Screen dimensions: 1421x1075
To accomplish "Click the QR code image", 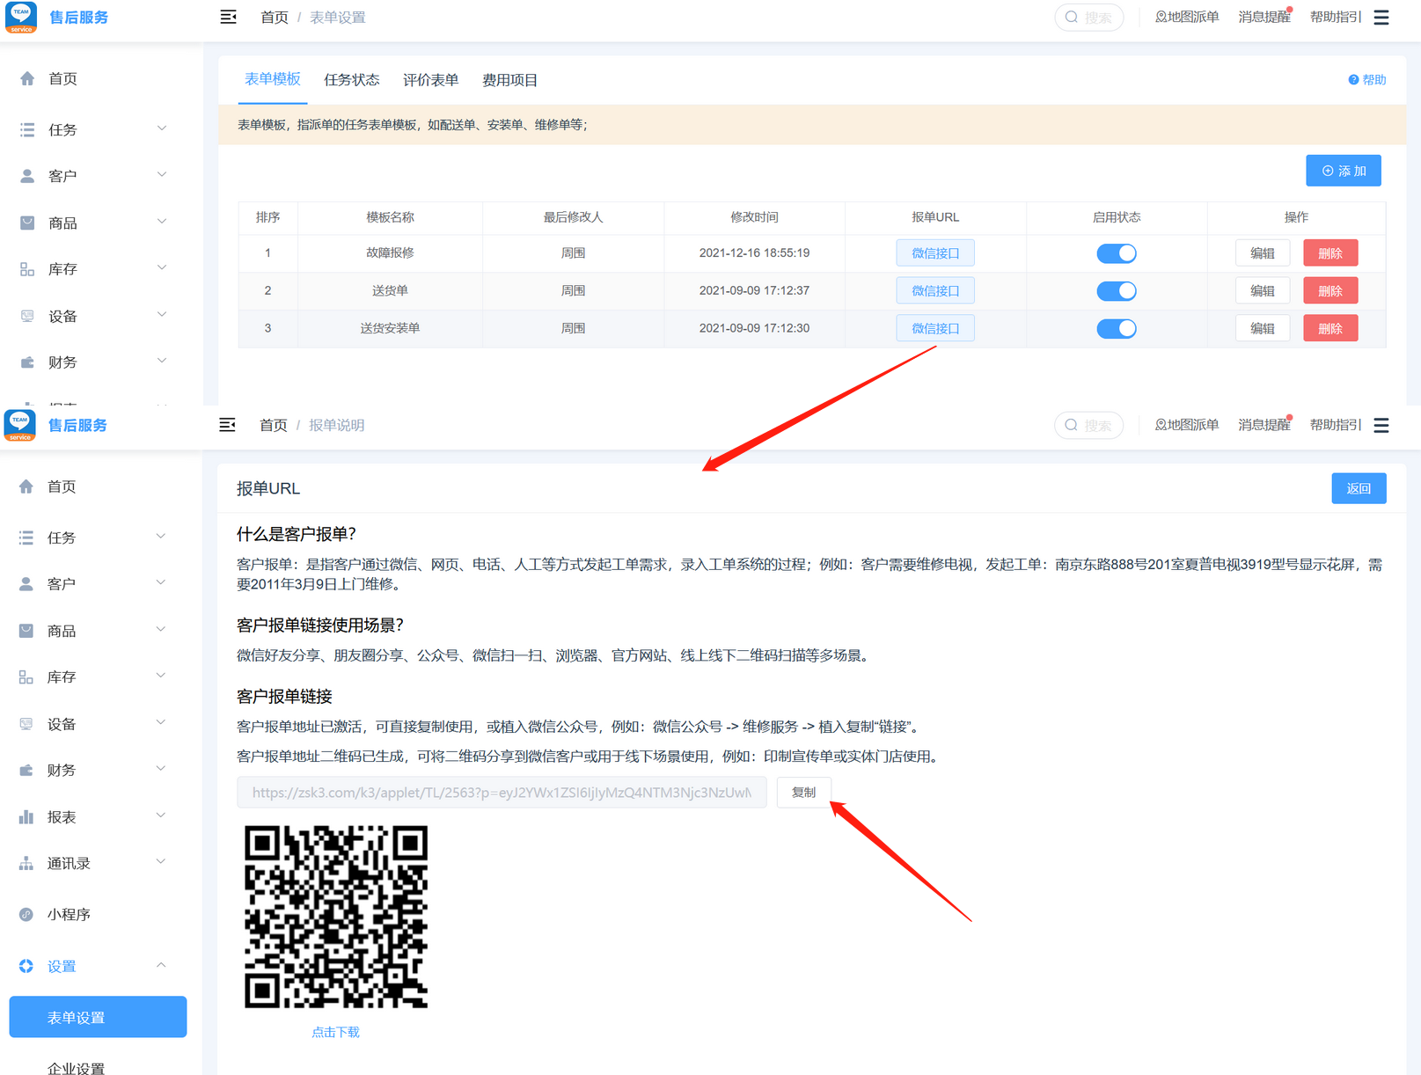I will (x=335, y=917).
